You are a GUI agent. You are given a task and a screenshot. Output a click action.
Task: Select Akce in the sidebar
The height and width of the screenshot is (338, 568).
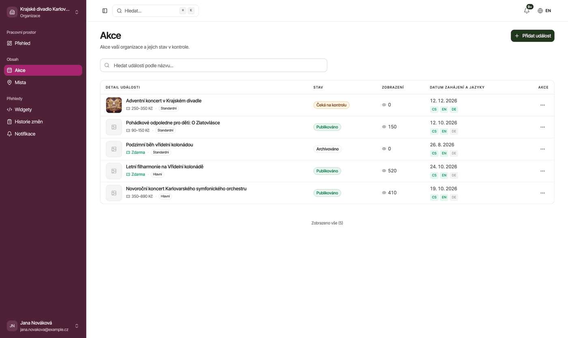tap(43, 70)
